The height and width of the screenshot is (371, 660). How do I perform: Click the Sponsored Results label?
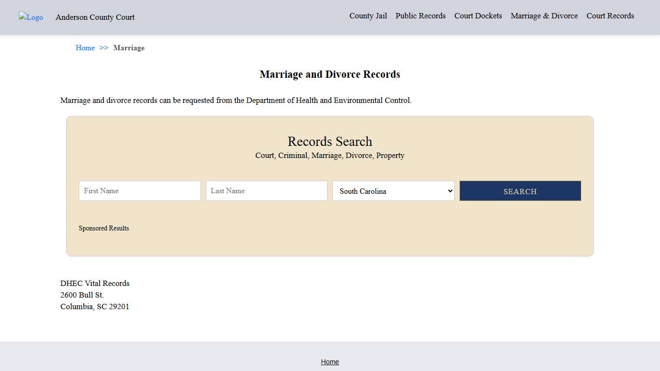104,228
